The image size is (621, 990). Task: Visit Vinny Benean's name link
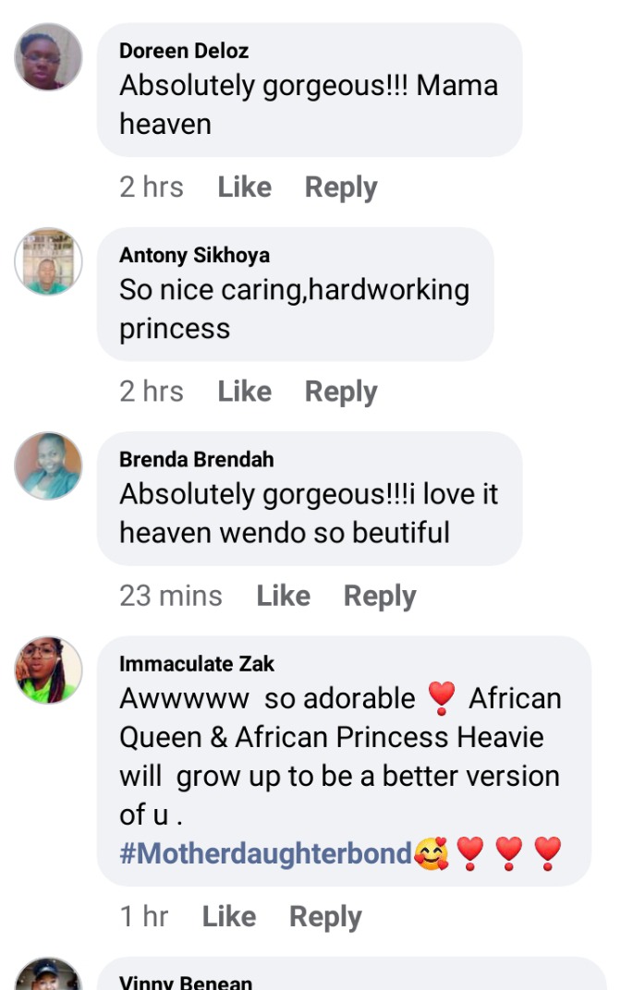(186, 982)
